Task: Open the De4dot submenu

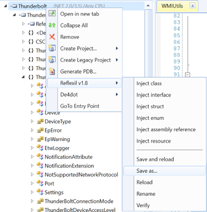Action: tap(84, 95)
